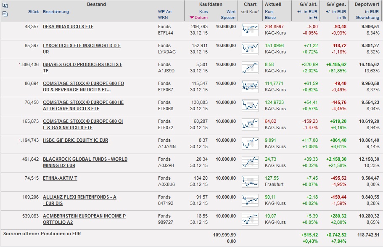
Task: Select WKN ETF072 cell
Action: [165, 127]
